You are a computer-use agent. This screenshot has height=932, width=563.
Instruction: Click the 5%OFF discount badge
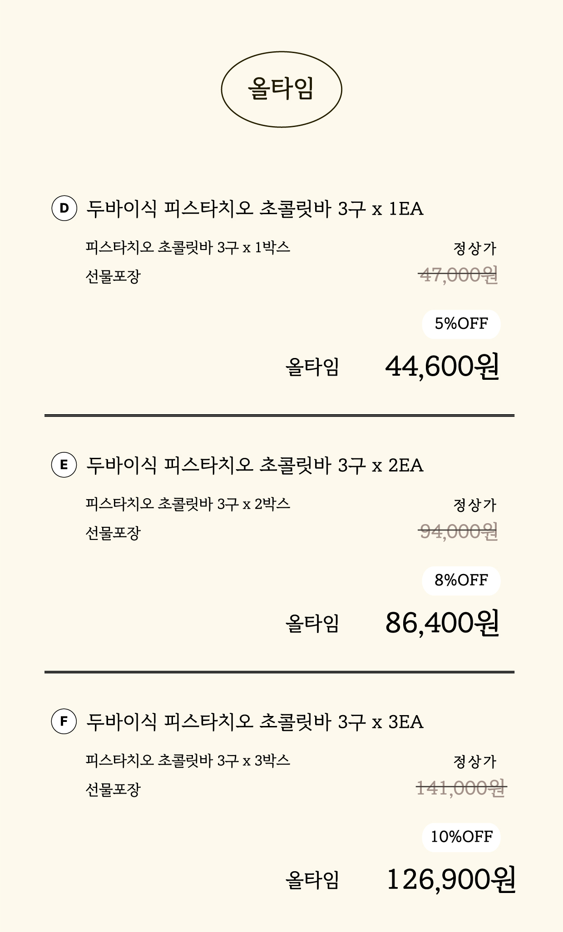[x=461, y=324]
